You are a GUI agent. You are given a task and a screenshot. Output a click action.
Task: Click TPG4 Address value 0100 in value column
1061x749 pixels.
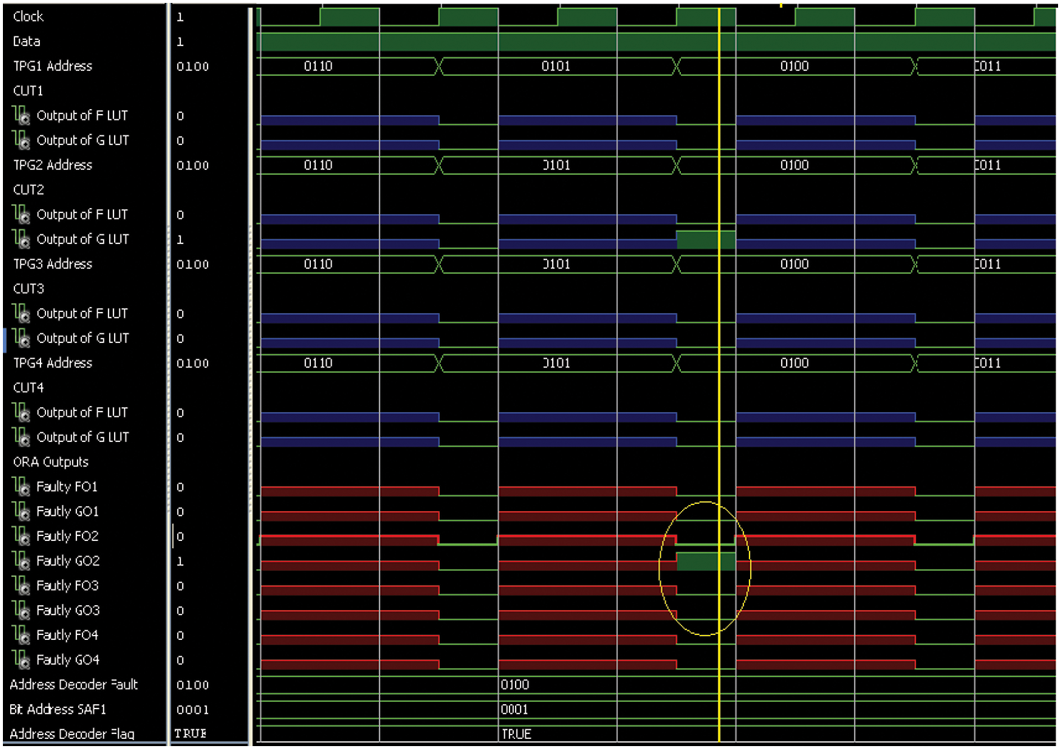(193, 363)
